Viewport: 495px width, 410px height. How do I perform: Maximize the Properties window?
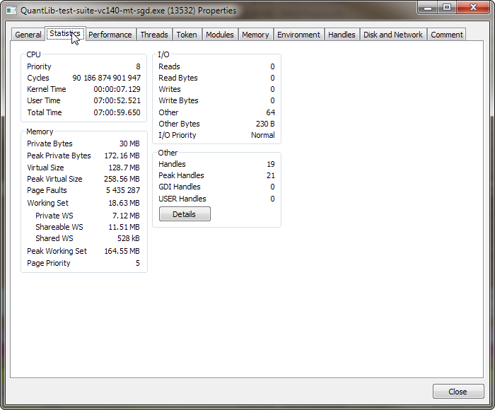coord(446,7)
